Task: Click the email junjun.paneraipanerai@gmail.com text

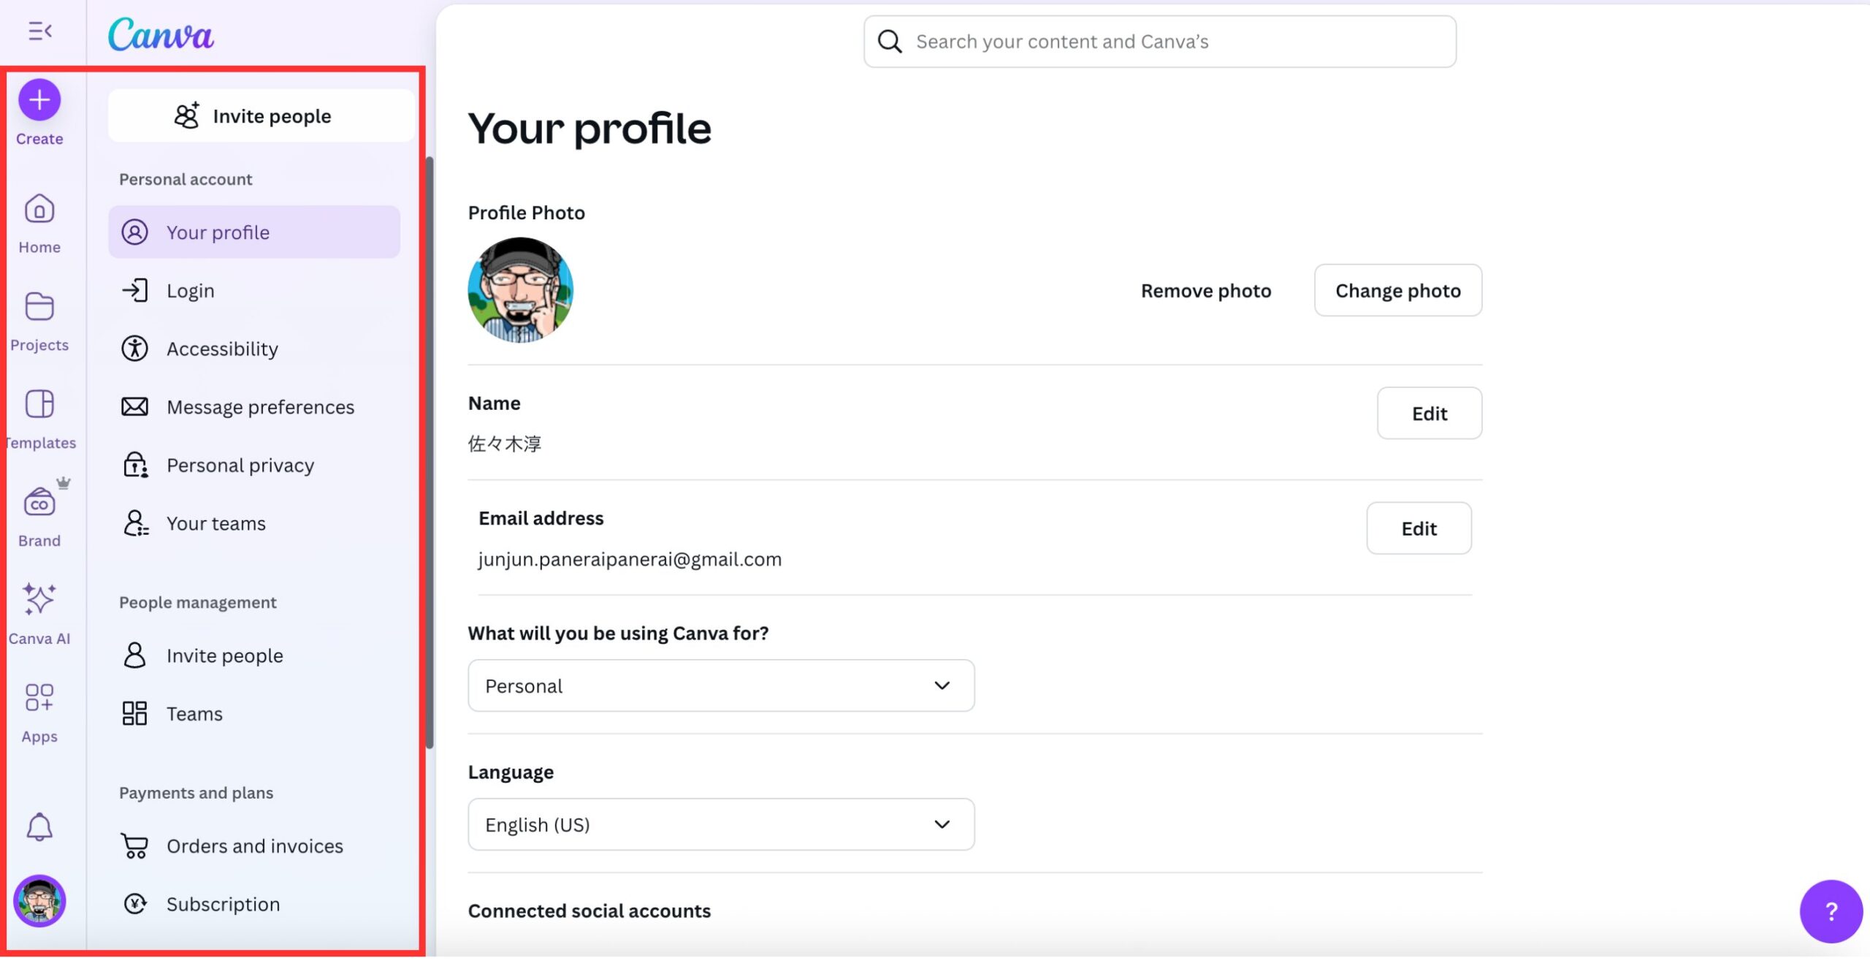Action: [x=630, y=560]
